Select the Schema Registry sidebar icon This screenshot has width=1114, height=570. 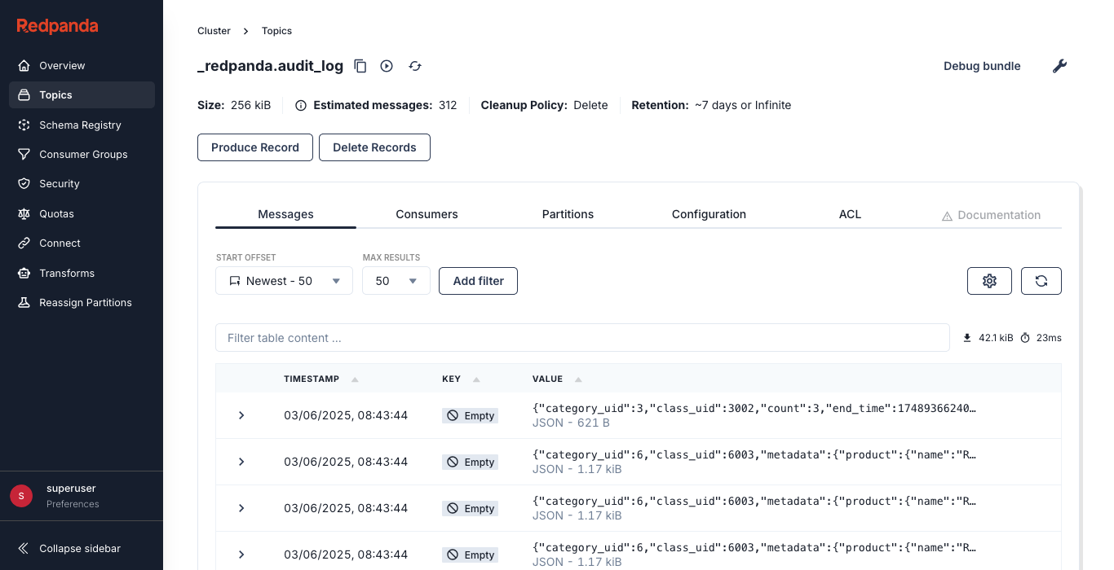(23, 125)
